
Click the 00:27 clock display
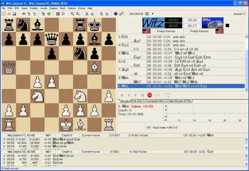[192, 26]
